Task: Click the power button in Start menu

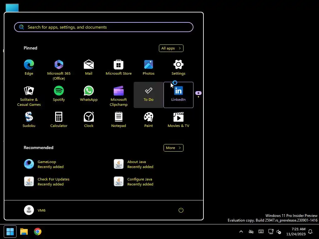Action: [x=181, y=210]
